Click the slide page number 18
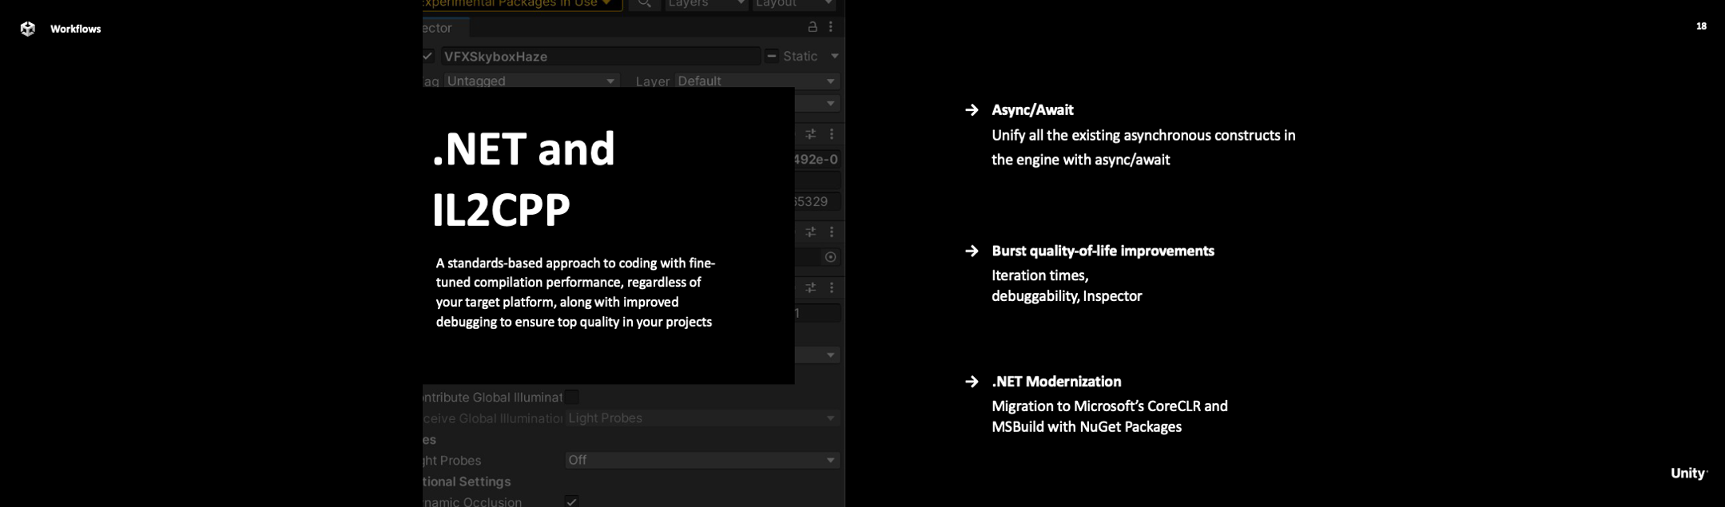The height and width of the screenshot is (507, 1725). pyautogui.click(x=1701, y=26)
